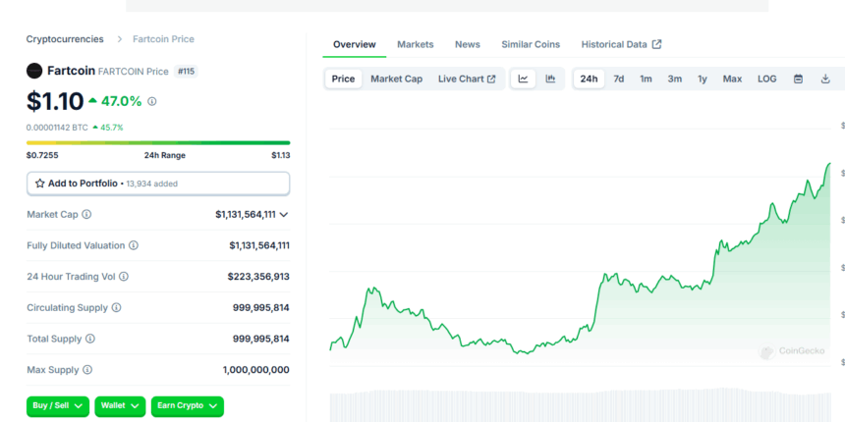Switch to candlestick chart view icon

550,79
